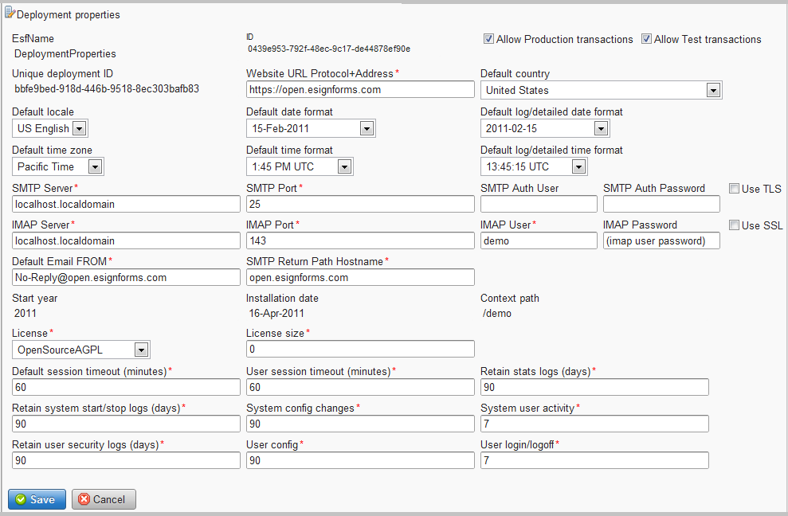Open the Default time format dropdown

pos(300,166)
